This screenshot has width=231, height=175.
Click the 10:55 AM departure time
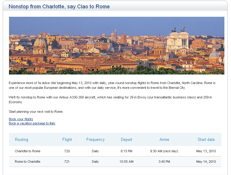pos(126,162)
